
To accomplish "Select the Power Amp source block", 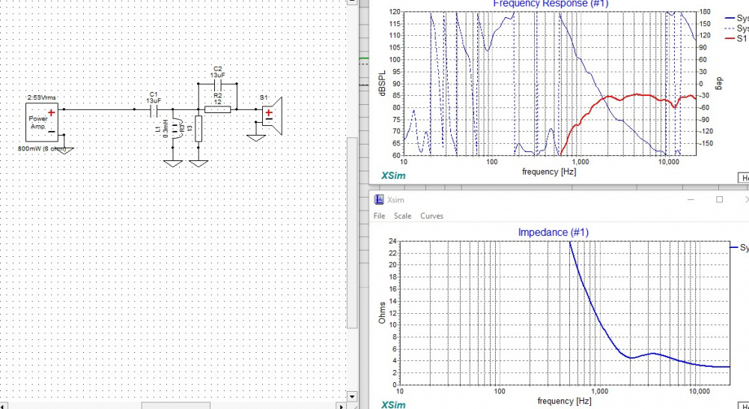I will pyautogui.click(x=40, y=123).
